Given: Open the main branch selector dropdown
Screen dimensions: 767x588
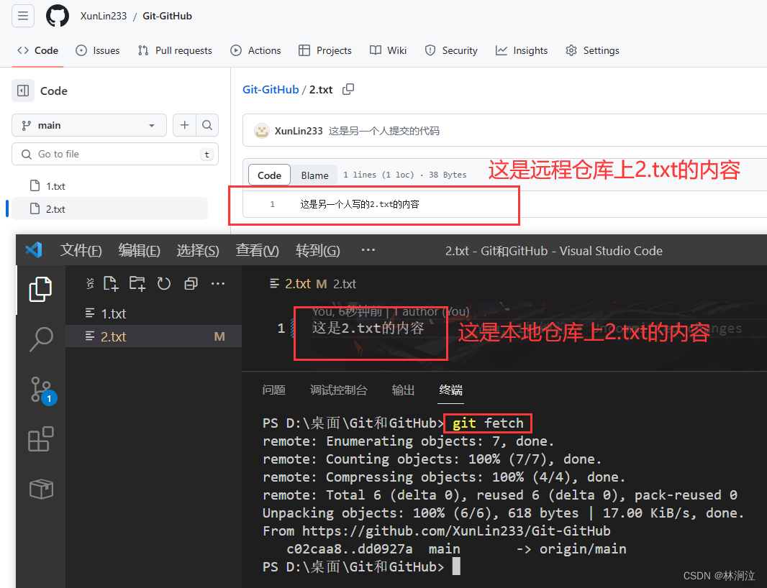Looking at the screenshot, I should coord(89,126).
